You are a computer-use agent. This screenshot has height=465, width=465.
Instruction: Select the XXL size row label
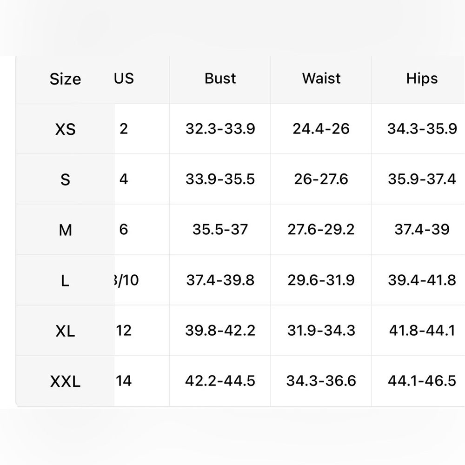tap(65, 381)
